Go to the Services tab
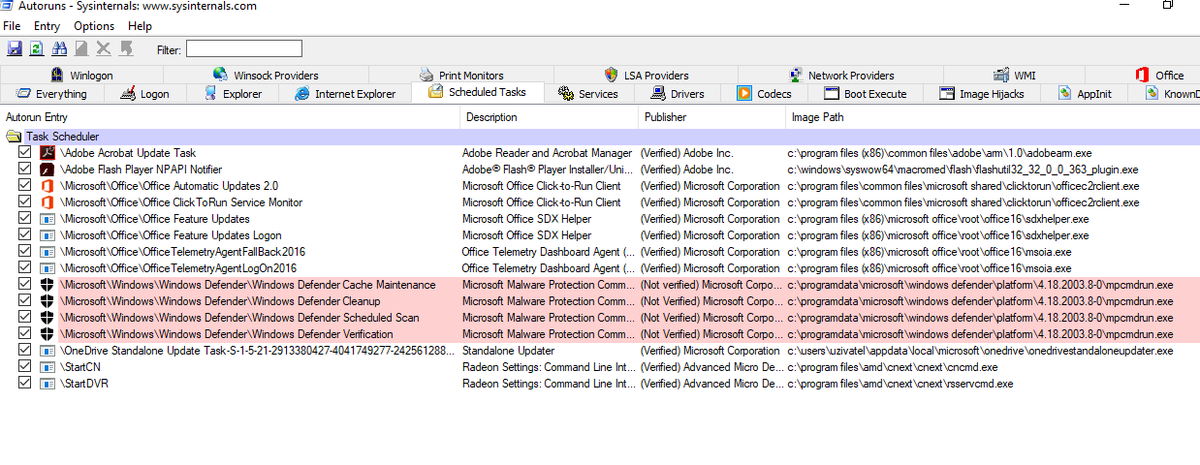This screenshot has height=465, width=1200. click(x=588, y=94)
